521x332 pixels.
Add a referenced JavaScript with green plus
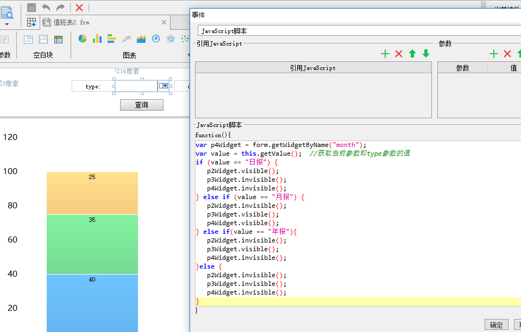tap(385, 54)
